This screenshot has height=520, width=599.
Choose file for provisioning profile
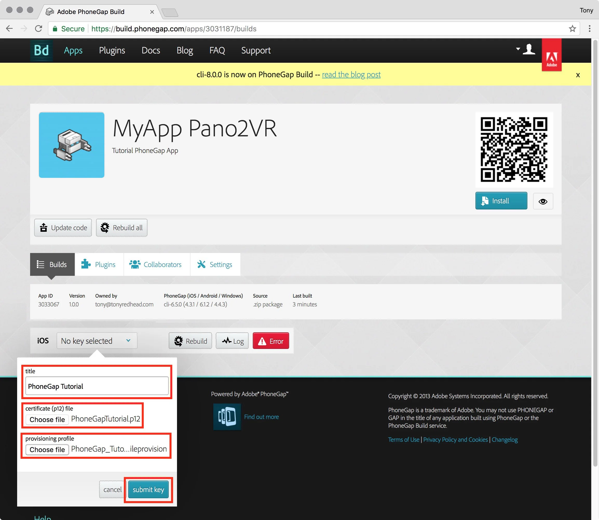click(47, 449)
